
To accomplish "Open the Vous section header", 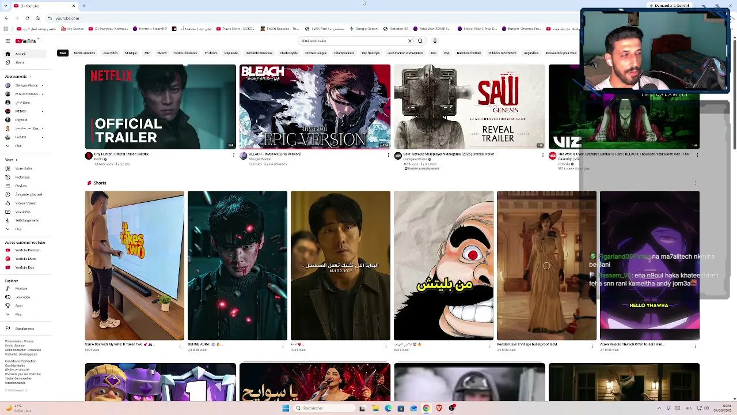I will point(10,160).
